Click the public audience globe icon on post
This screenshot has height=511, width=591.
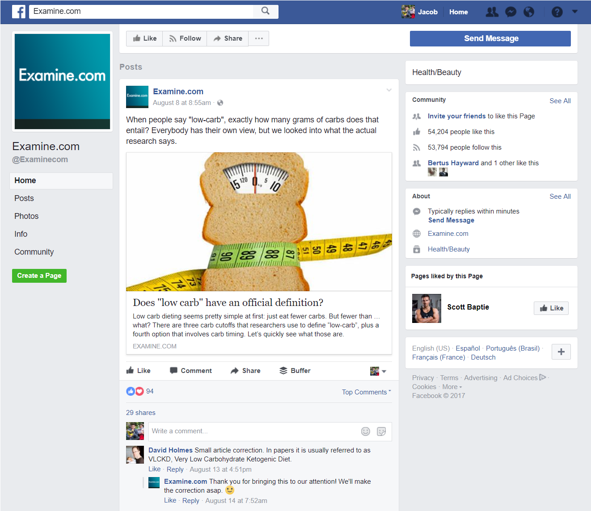coord(220,103)
